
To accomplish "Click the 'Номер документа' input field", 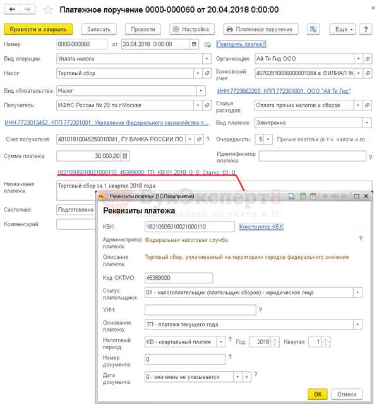I will pyautogui.click(x=185, y=359).
